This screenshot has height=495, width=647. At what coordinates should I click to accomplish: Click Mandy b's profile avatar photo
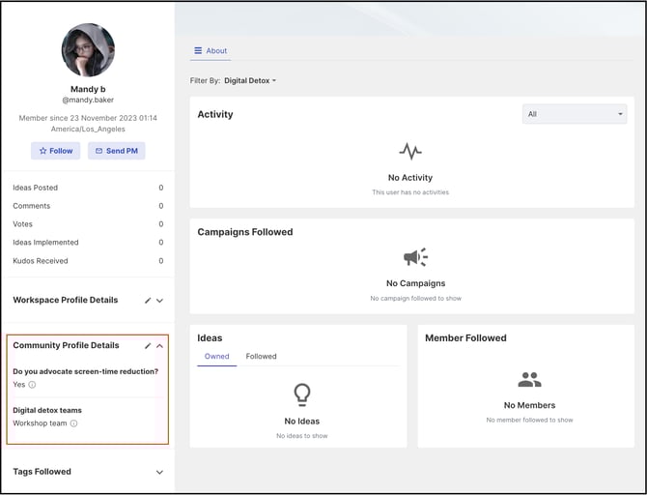coord(88,50)
